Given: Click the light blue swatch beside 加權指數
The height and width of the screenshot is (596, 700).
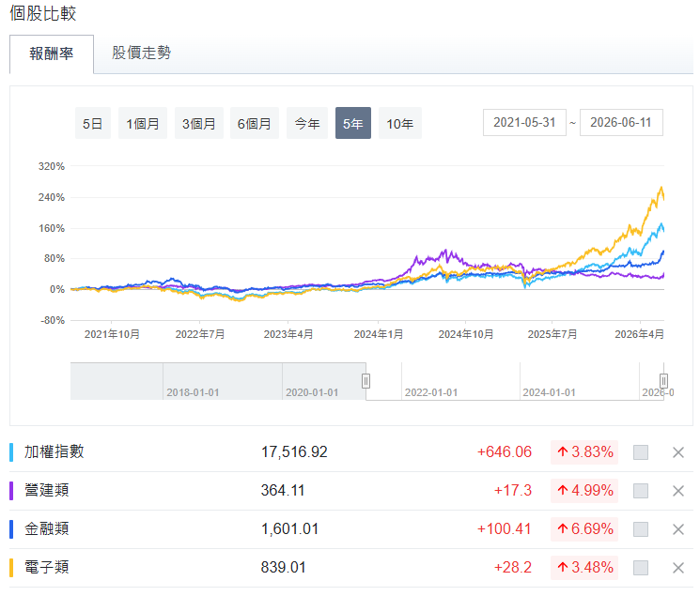Looking at the screenshot, I should coord(11,451).
